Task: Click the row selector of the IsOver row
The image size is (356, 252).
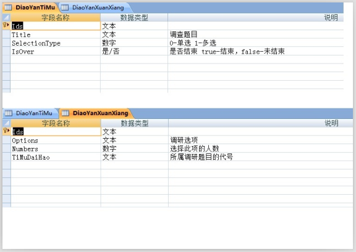Action: tap(6, 51)
